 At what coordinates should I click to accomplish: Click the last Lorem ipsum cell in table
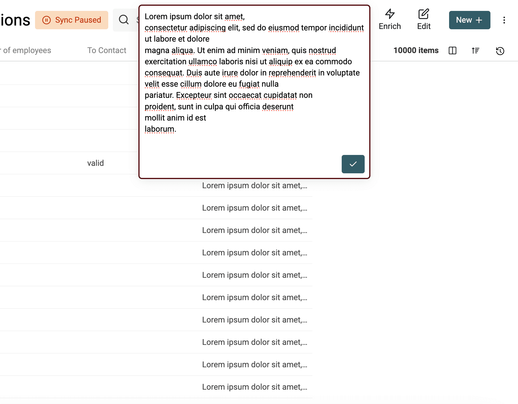point(254,387)
